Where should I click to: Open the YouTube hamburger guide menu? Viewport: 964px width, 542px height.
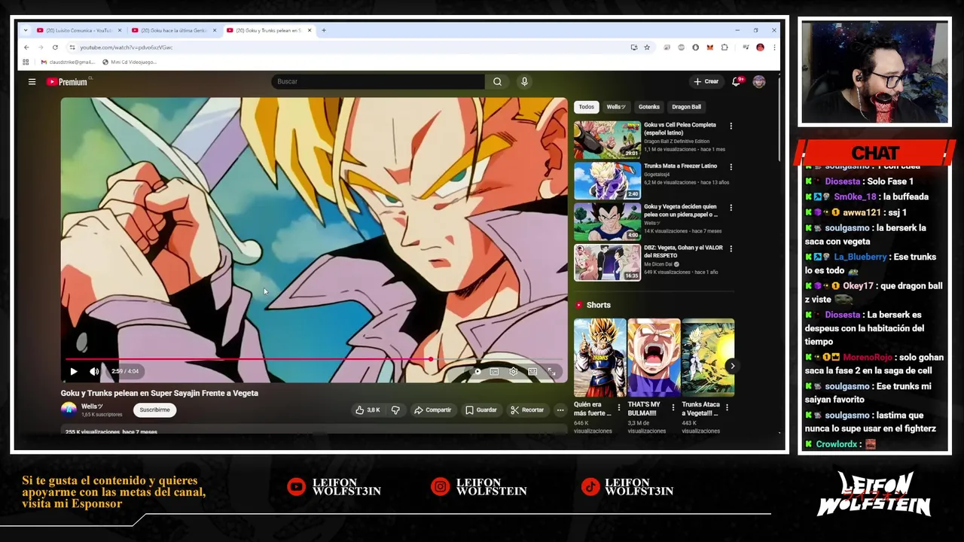click(32, 81)
